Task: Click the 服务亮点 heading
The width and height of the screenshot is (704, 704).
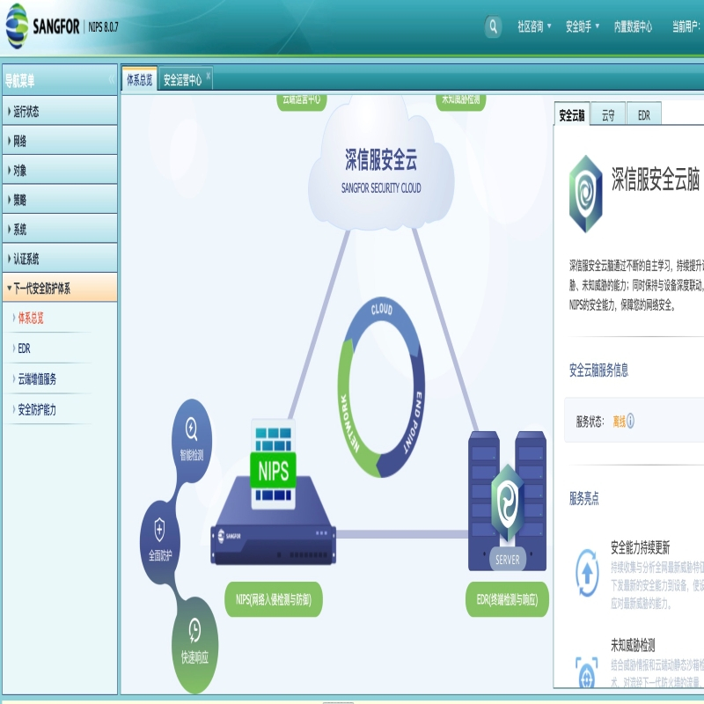Action: click(x=583, y=498)
